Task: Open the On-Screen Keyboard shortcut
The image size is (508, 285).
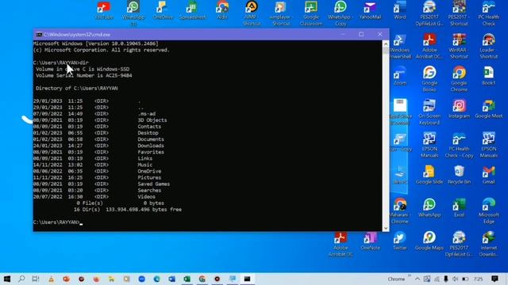Action: pos(429,112)
